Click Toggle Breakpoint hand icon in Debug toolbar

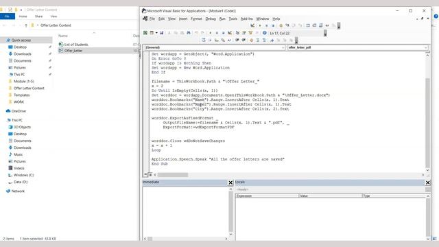(281, 25)
